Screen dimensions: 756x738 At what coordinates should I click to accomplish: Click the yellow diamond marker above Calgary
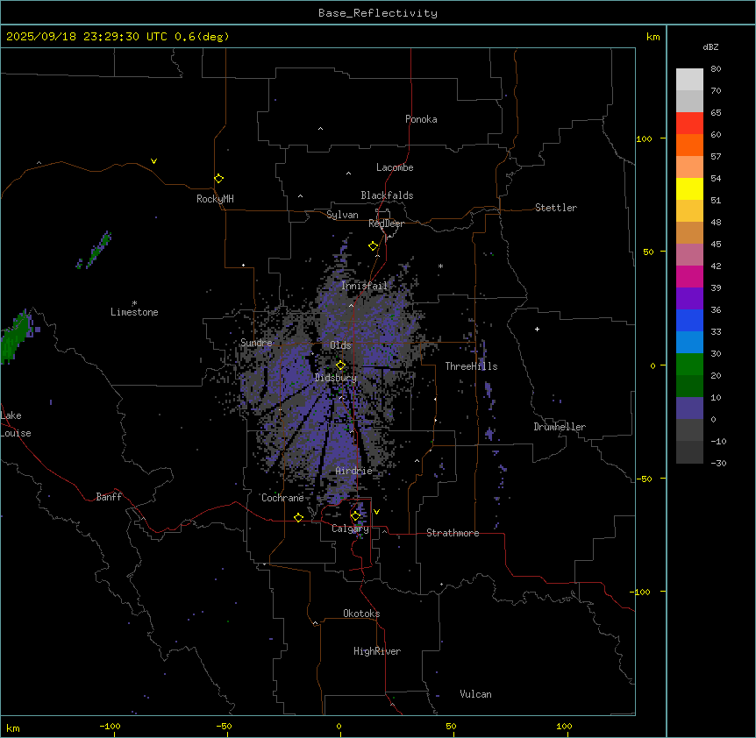tap(355, 515)
